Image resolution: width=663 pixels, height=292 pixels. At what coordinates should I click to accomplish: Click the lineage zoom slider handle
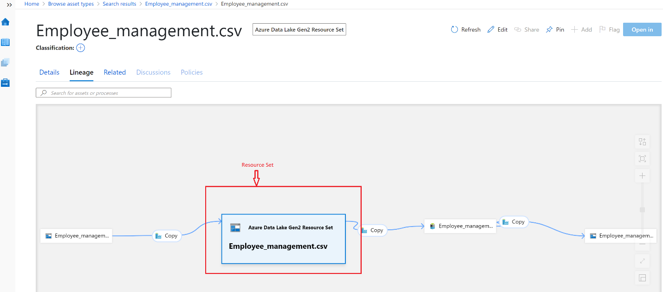coord(643,210)
